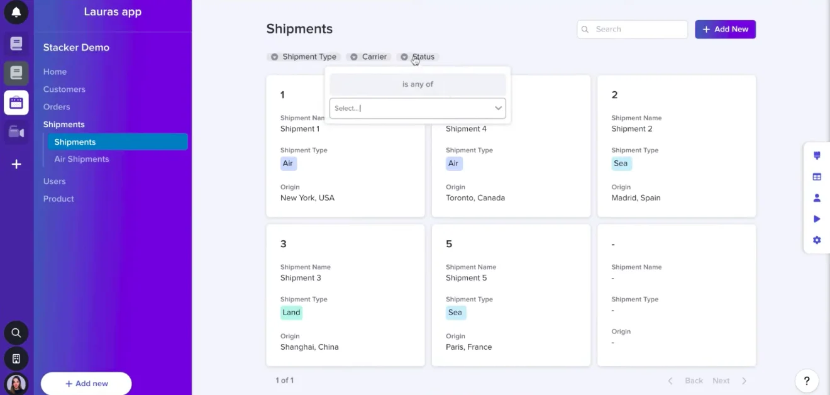
Task: Click the purple Add New button
Action: (x=725, y=29)
